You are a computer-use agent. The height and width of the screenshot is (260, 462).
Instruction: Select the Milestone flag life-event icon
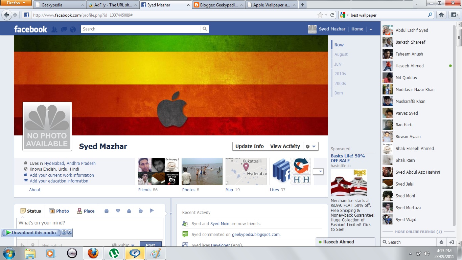[x=152, y=211]
